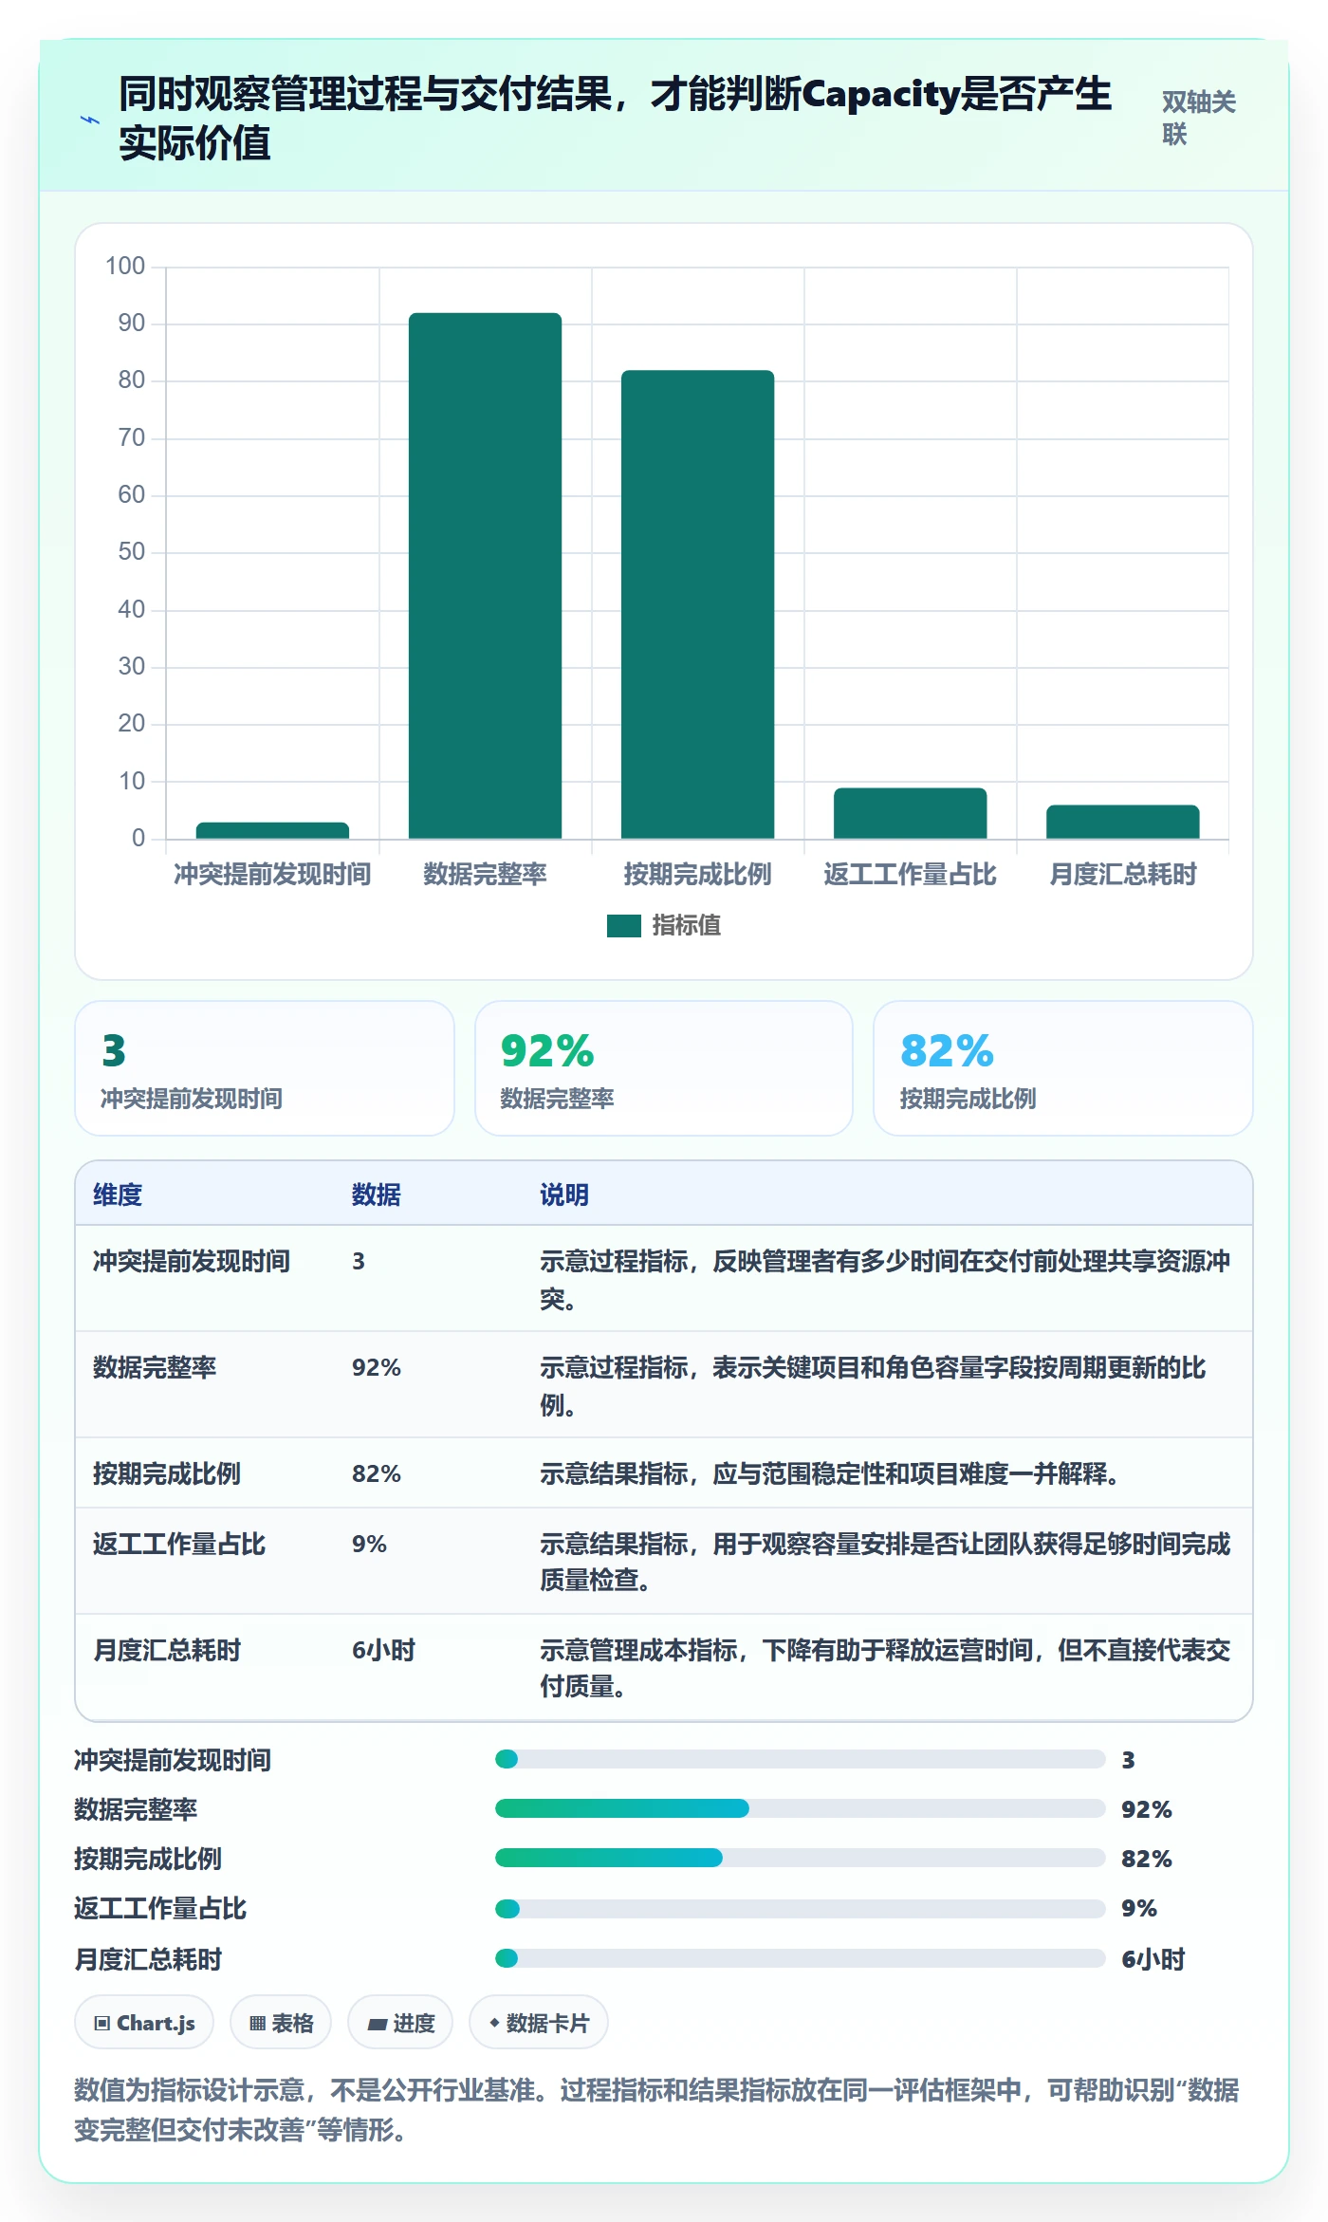Click the 冲突提前发现时间 progress bar
The width and height of the screenshot is (1328, 2222).
pos(800,1759)
